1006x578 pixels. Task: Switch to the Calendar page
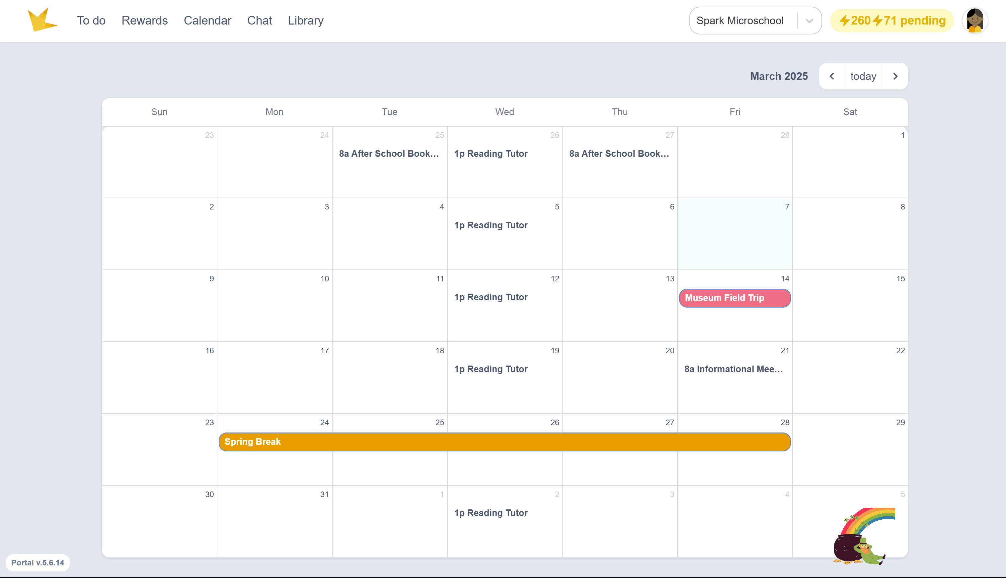pos(207,21)
